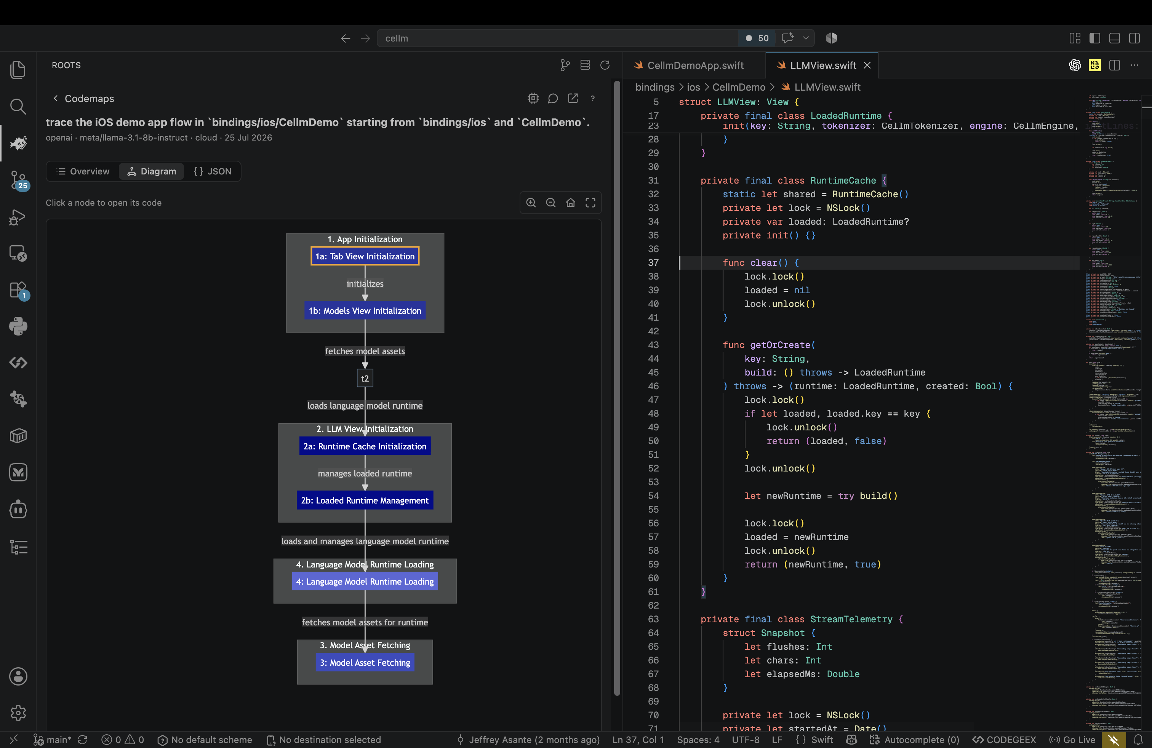Open node '1a: Tab View Initialization'

click(x=365, y=256)
